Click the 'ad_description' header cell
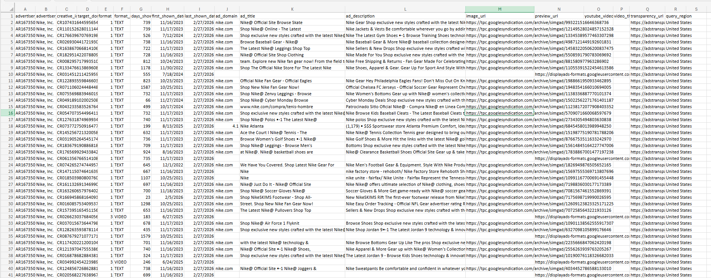The image size is (711, 278). pos(405,16)
